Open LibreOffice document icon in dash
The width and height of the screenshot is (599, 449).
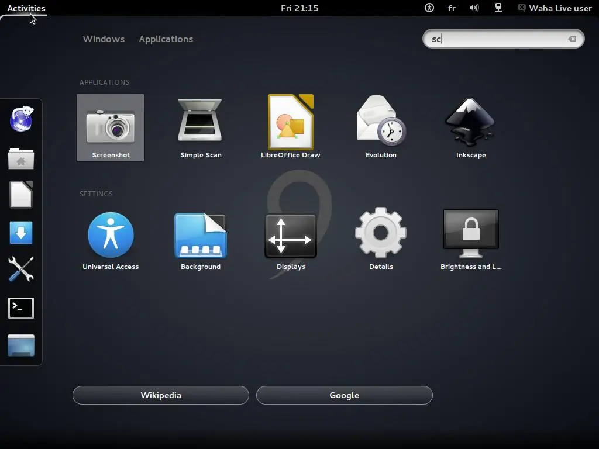click(21, 194)
